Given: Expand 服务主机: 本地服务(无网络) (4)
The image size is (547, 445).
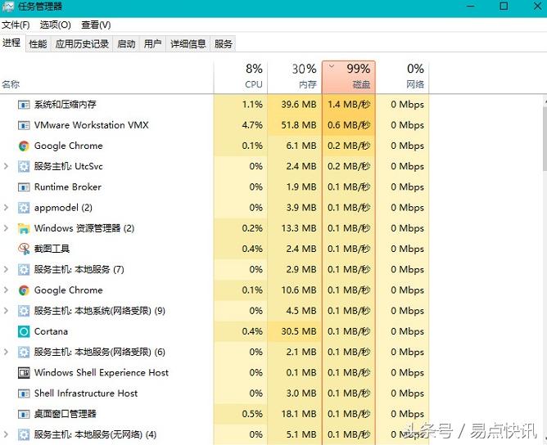Looking at the screenshot, I should 6,434.
